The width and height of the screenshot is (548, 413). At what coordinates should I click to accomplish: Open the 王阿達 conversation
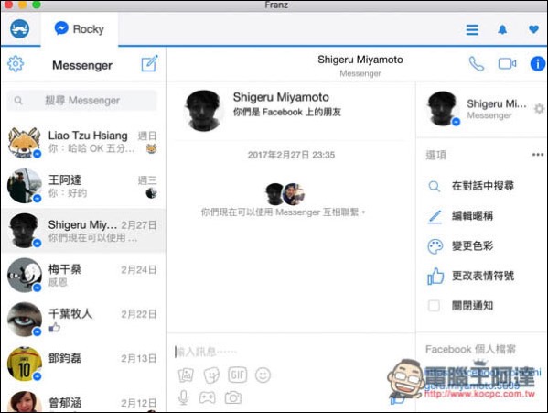[x=83, y=186]
